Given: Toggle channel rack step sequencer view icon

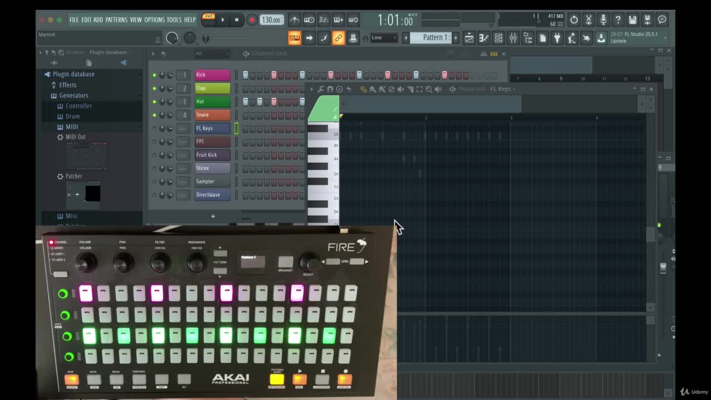Looking at the screenshot, I should pos(493,54).
